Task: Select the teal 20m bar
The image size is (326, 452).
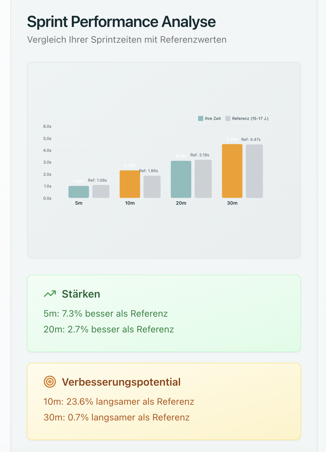Action: coord(181,179)
